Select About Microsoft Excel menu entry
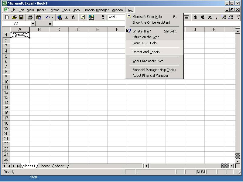The height and width of the screenshot is (182, 243). click(x=148, y=61)
